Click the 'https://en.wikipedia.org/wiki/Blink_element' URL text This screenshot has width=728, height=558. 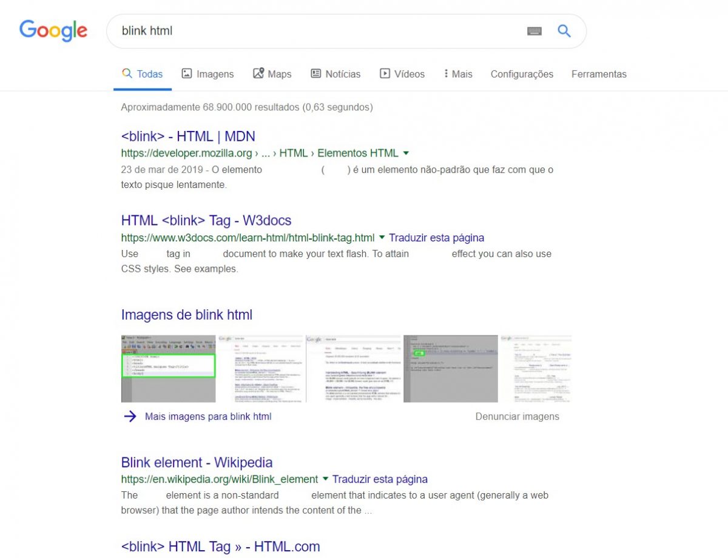click(x=220, y=479)
